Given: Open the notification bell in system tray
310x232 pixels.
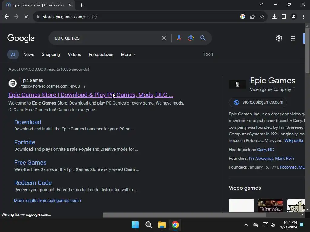Looking at the screenshot, I should [302, 225].
